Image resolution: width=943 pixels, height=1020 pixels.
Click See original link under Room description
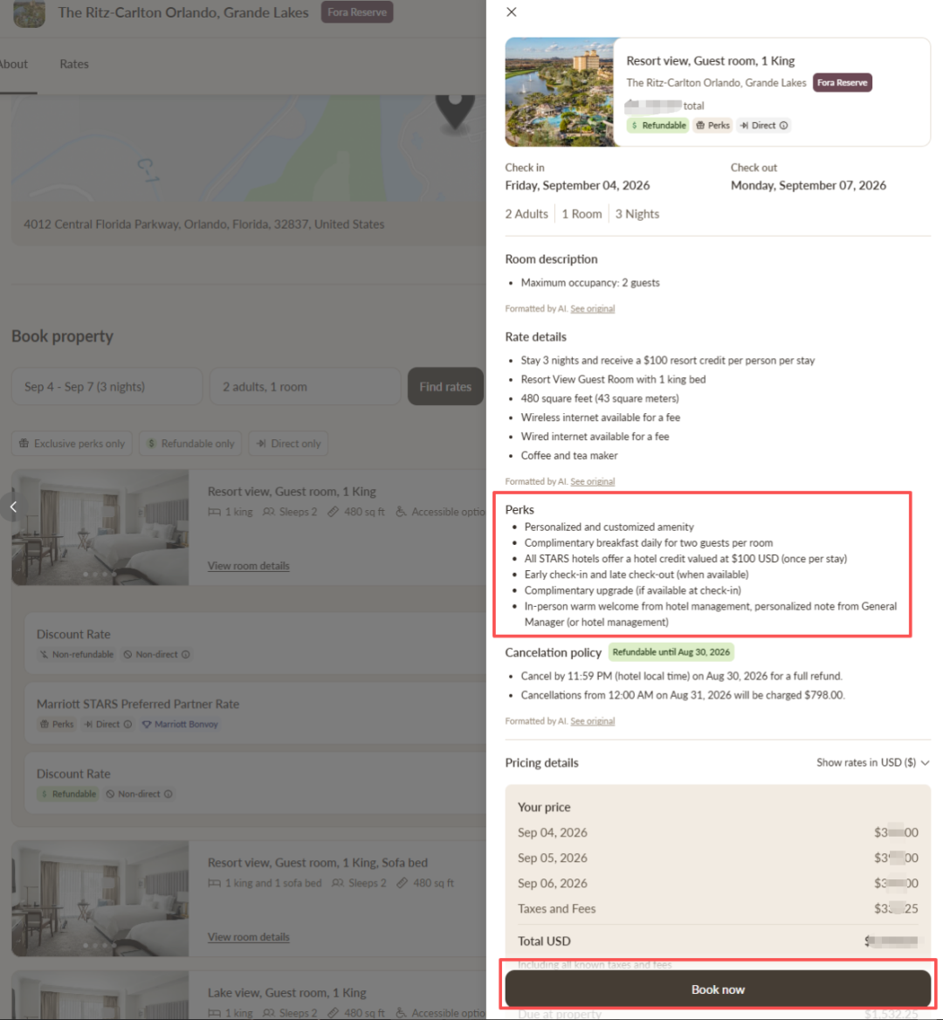(x=593, y=308)
